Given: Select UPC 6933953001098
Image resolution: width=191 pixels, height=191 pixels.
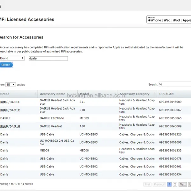Looking at the screenshot, I should pos(170,142).
